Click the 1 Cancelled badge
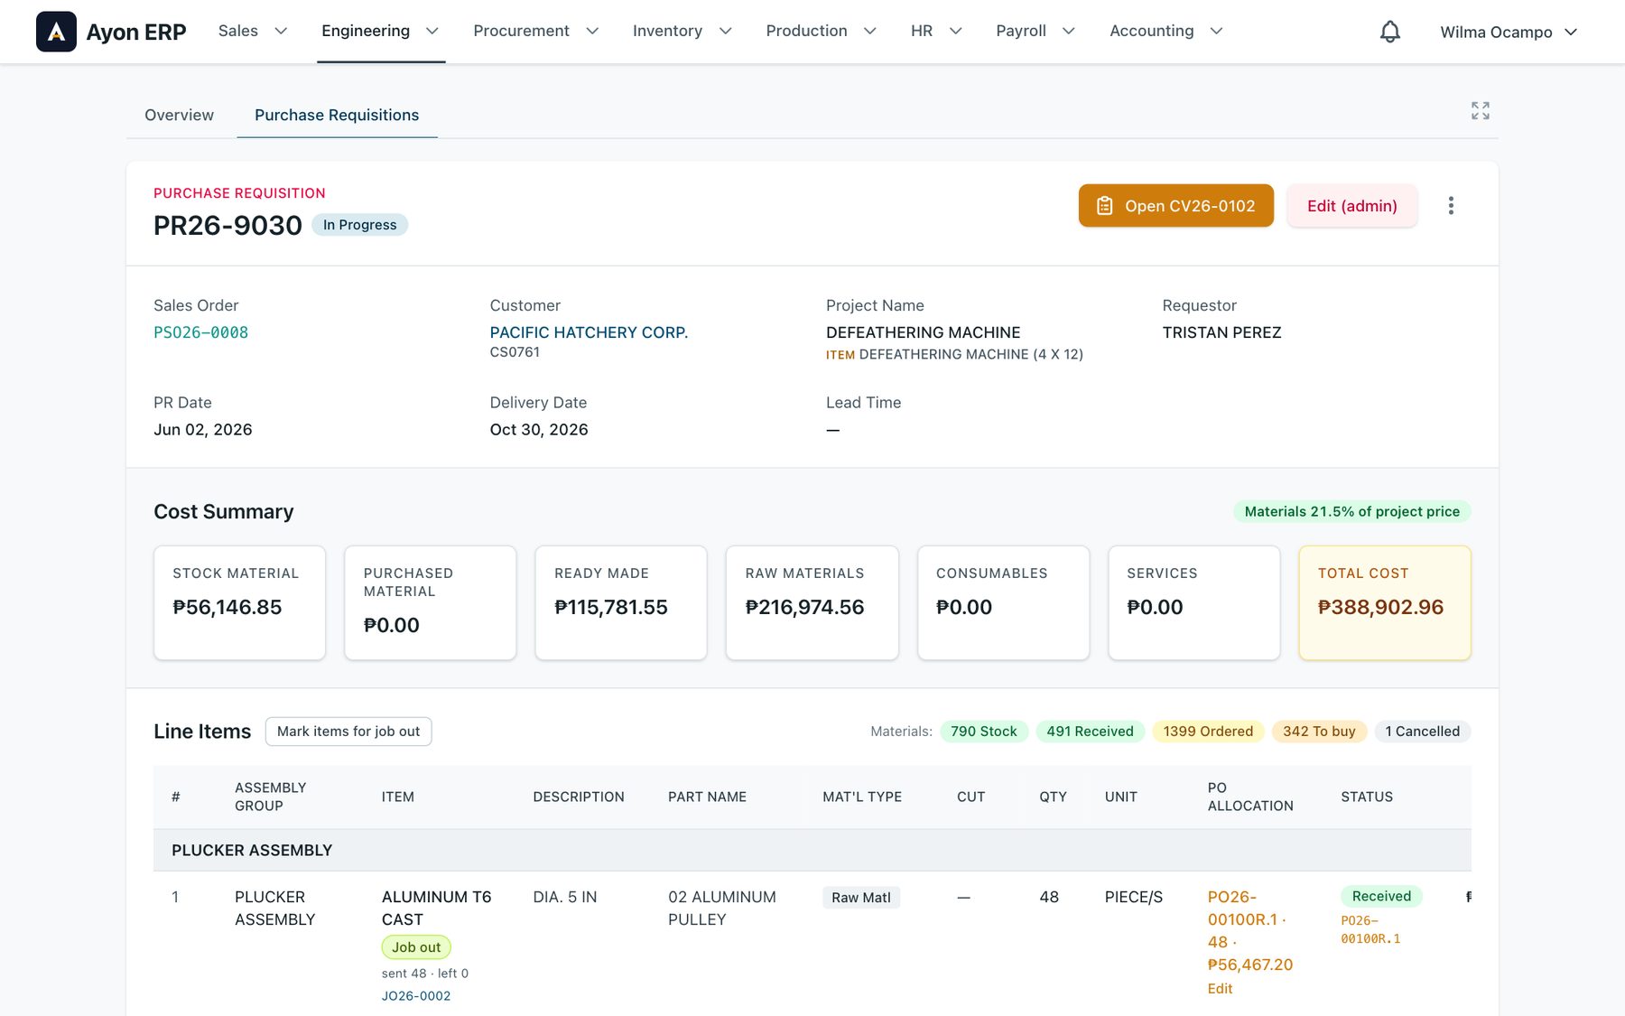Viewport: 1625px width, 1016px height. pos(1422,732)
